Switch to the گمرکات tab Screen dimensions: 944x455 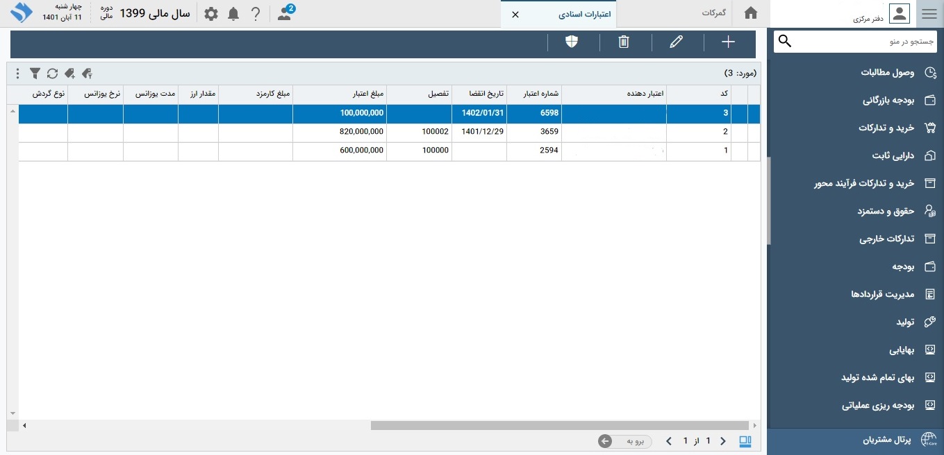[x=713, y=13]
